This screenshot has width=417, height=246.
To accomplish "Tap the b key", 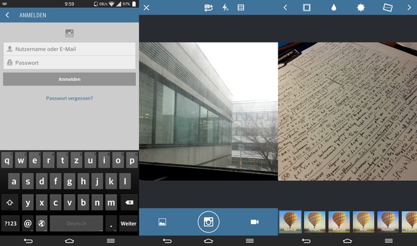I will tap(83, 203).
